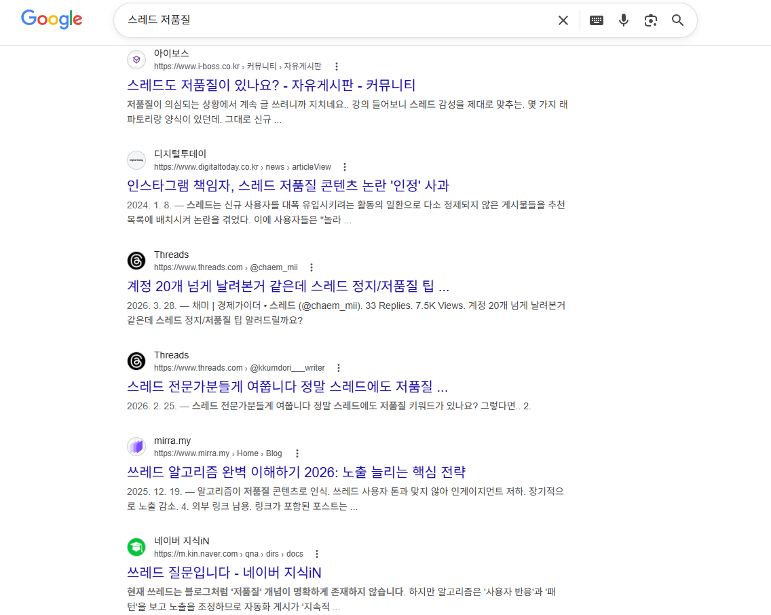Click the i-boss.co.kr breadcrumb URL
This screenshot has width=771, height=615.
coord(238,67)
